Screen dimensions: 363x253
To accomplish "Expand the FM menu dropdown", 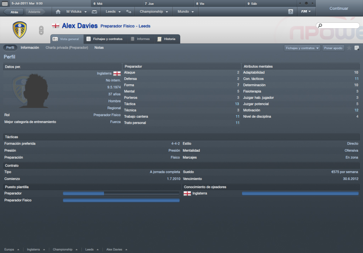I will (306, 11).
